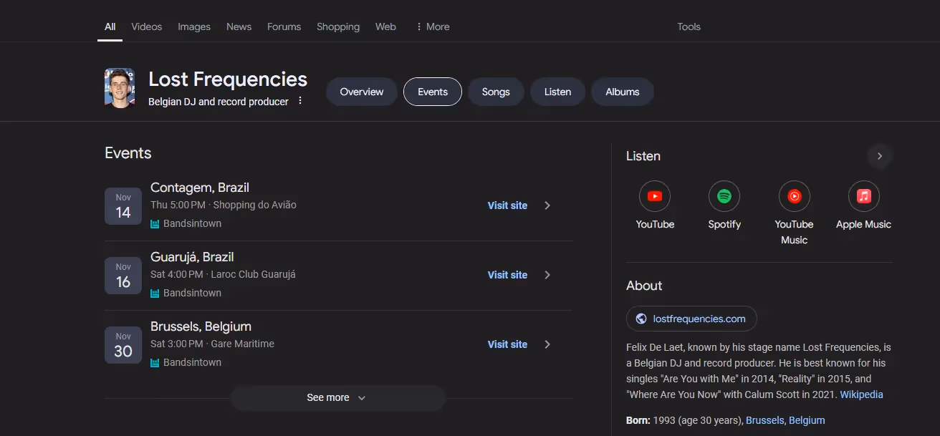Click Brussels, Belgium birthplace link
Screen dimensions: 940x436
(785, 420)
